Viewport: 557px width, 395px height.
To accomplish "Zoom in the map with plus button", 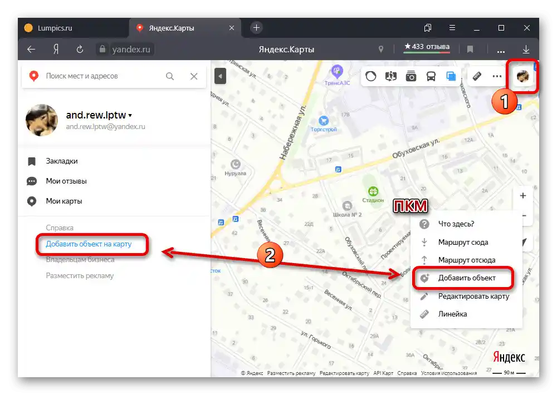I will pos(523,195).
